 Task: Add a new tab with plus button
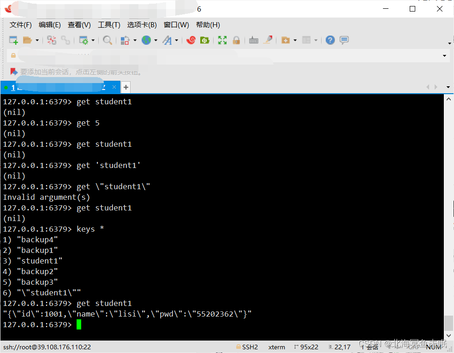point(126,87)
